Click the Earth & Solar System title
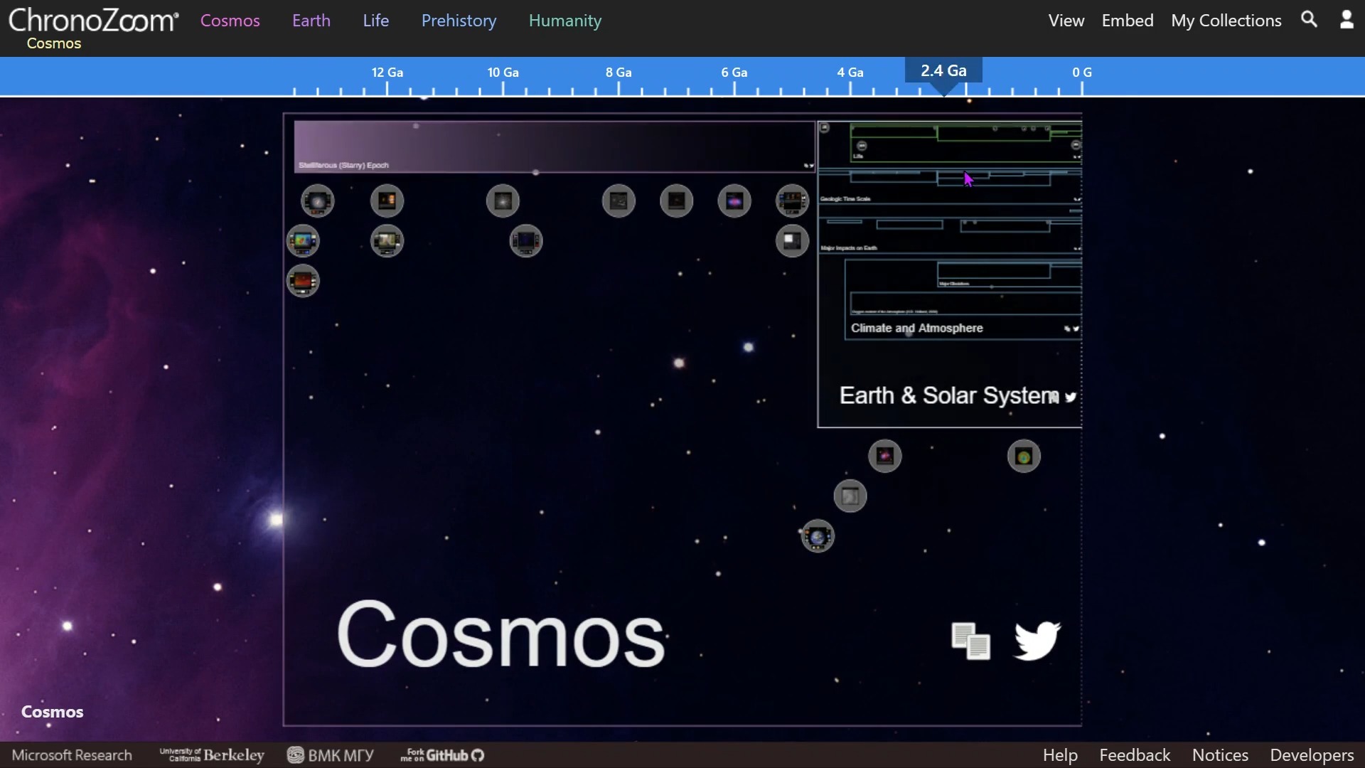1365x768 pixels. (x=949, y=395)
